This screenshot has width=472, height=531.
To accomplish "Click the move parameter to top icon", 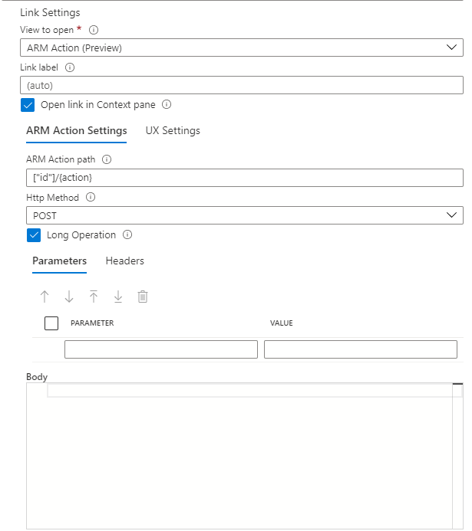I will click(94, 297).
